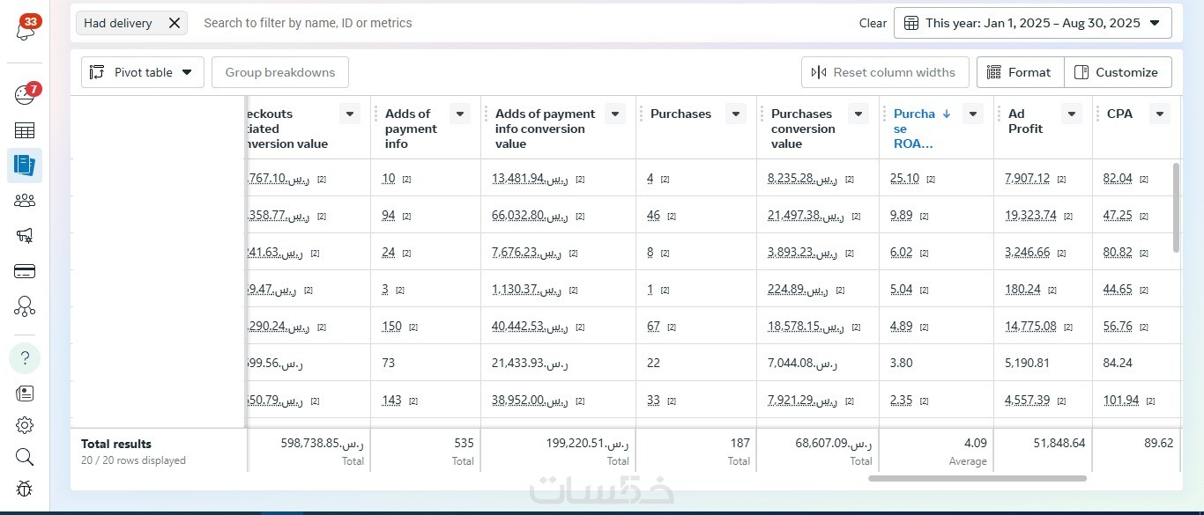Click the horizontal table scrollbar

pos(977,479)
